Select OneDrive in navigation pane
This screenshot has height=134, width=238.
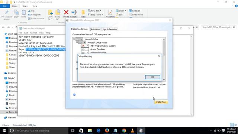tap(10, 73)
